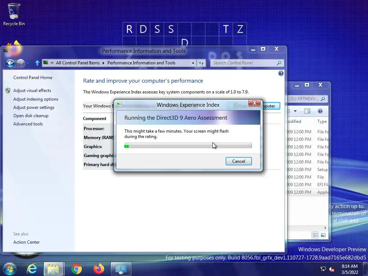This screenshot has height=276, width=368.
Task: Click Performance Information and Tools breadcrumb
Action: 141,63
